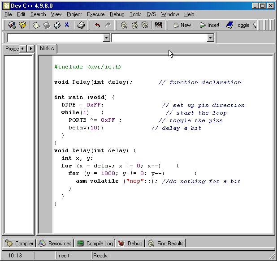The width and height of the screenshot is (277, 261).
Task: Maximize the Dev-C++ window
Action: point(263,6)
